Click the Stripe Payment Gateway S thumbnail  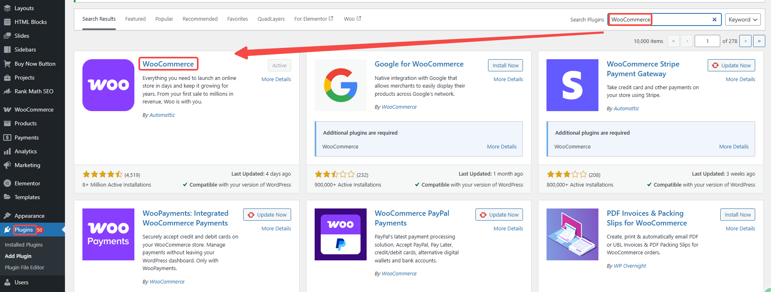(x=572, y=85)
